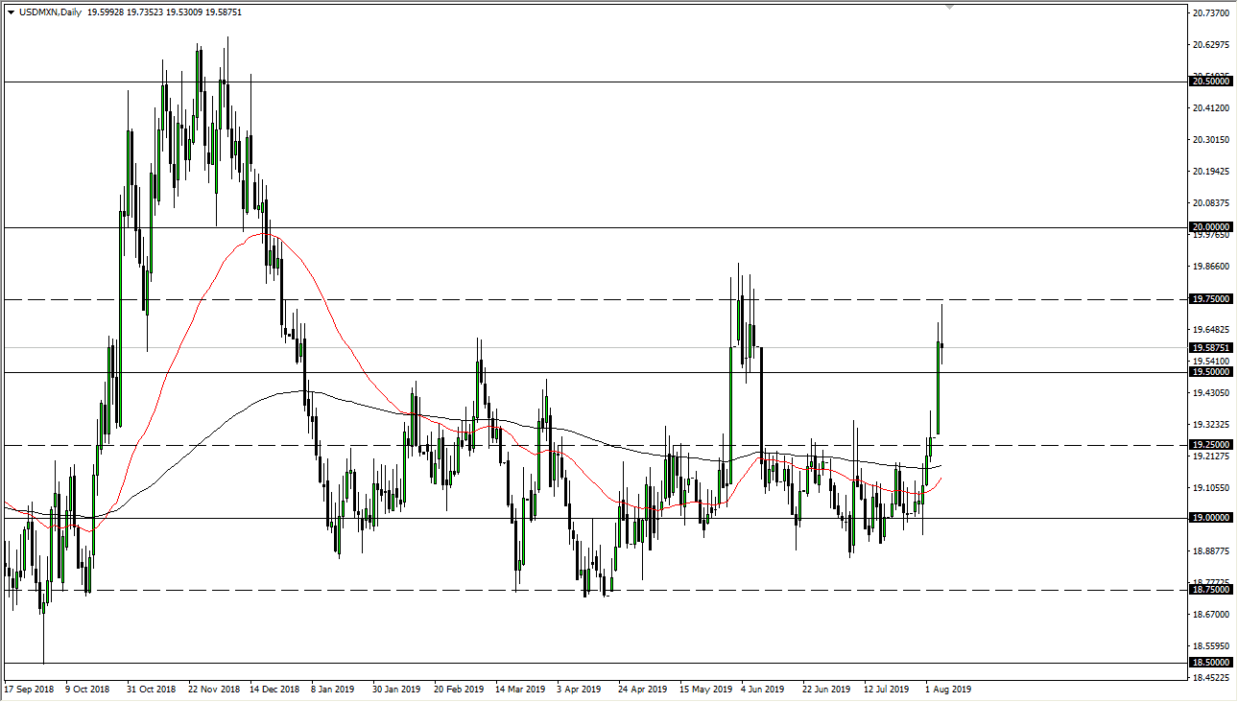Select the 20.00000 price level label
The height and width of the screenshot is (702, 1238).
[x=1212, y=226]
